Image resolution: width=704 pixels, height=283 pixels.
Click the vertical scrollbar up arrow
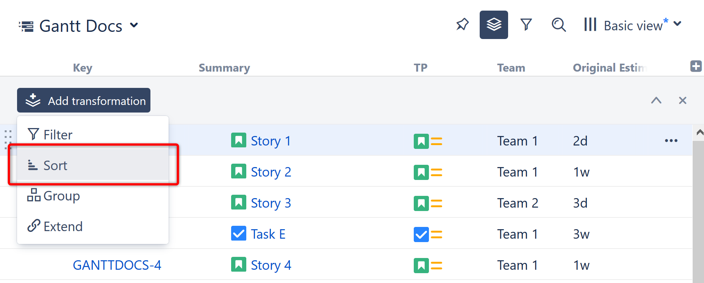tap(699, 132)
